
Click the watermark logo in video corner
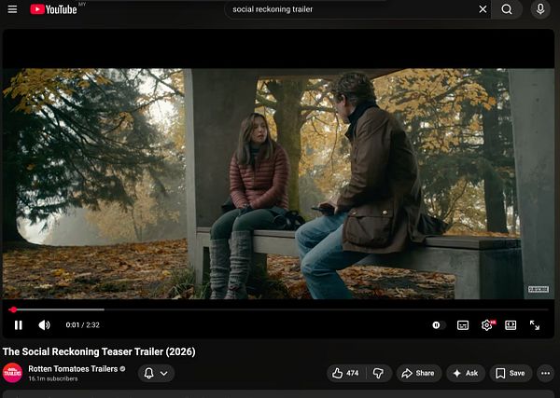[539, 289]
